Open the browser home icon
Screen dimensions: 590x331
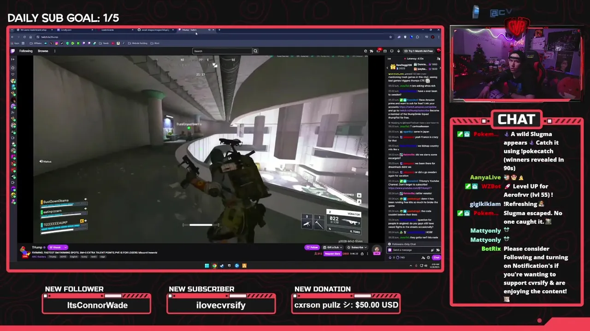(30, 37)
